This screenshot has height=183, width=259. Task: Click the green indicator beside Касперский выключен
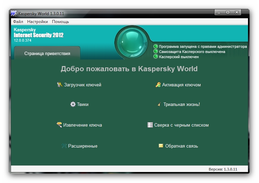[156, 56]
